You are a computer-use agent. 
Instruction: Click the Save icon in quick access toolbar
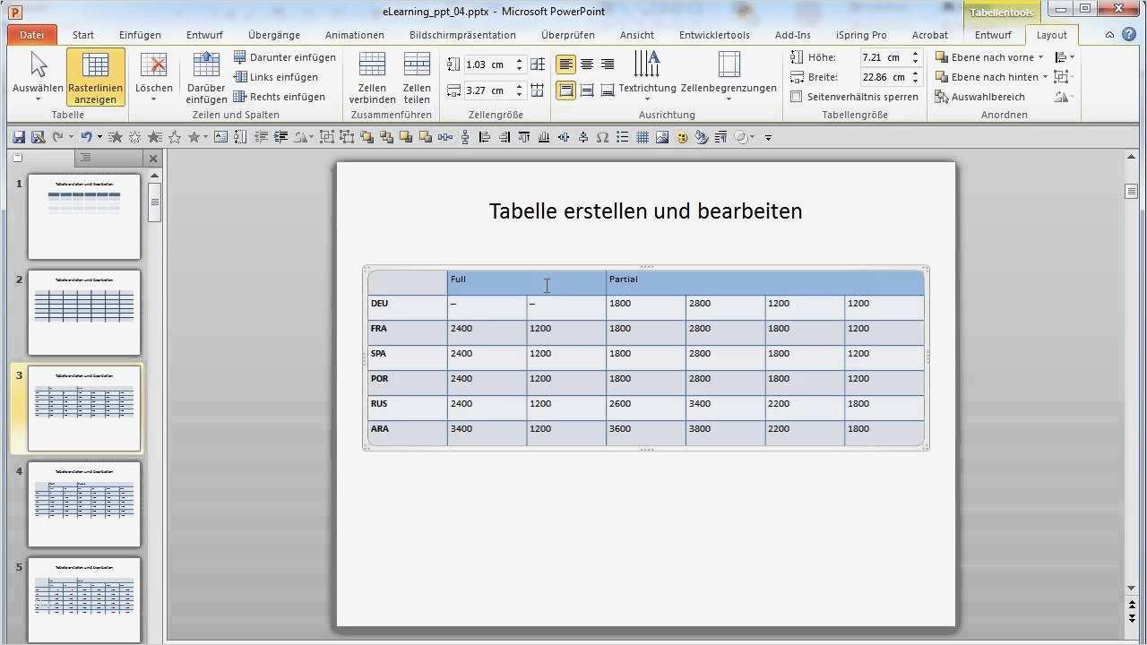click(18, 136)
